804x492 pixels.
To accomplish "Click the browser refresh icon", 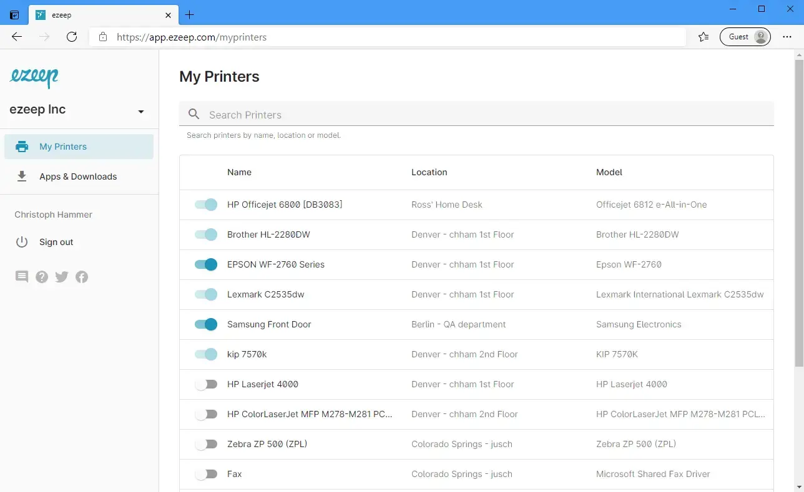I will point(72,37).
